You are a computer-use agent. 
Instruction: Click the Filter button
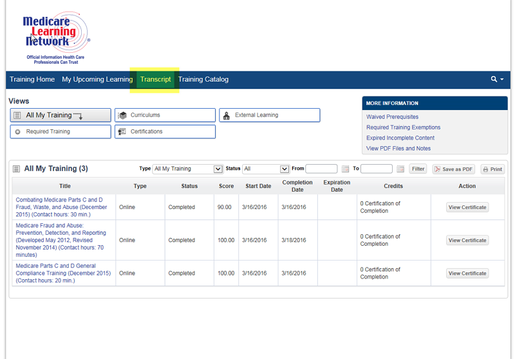tap(418, 169)
